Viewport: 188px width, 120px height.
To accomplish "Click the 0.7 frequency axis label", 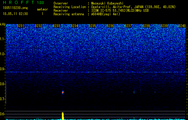I will (2, 99).
